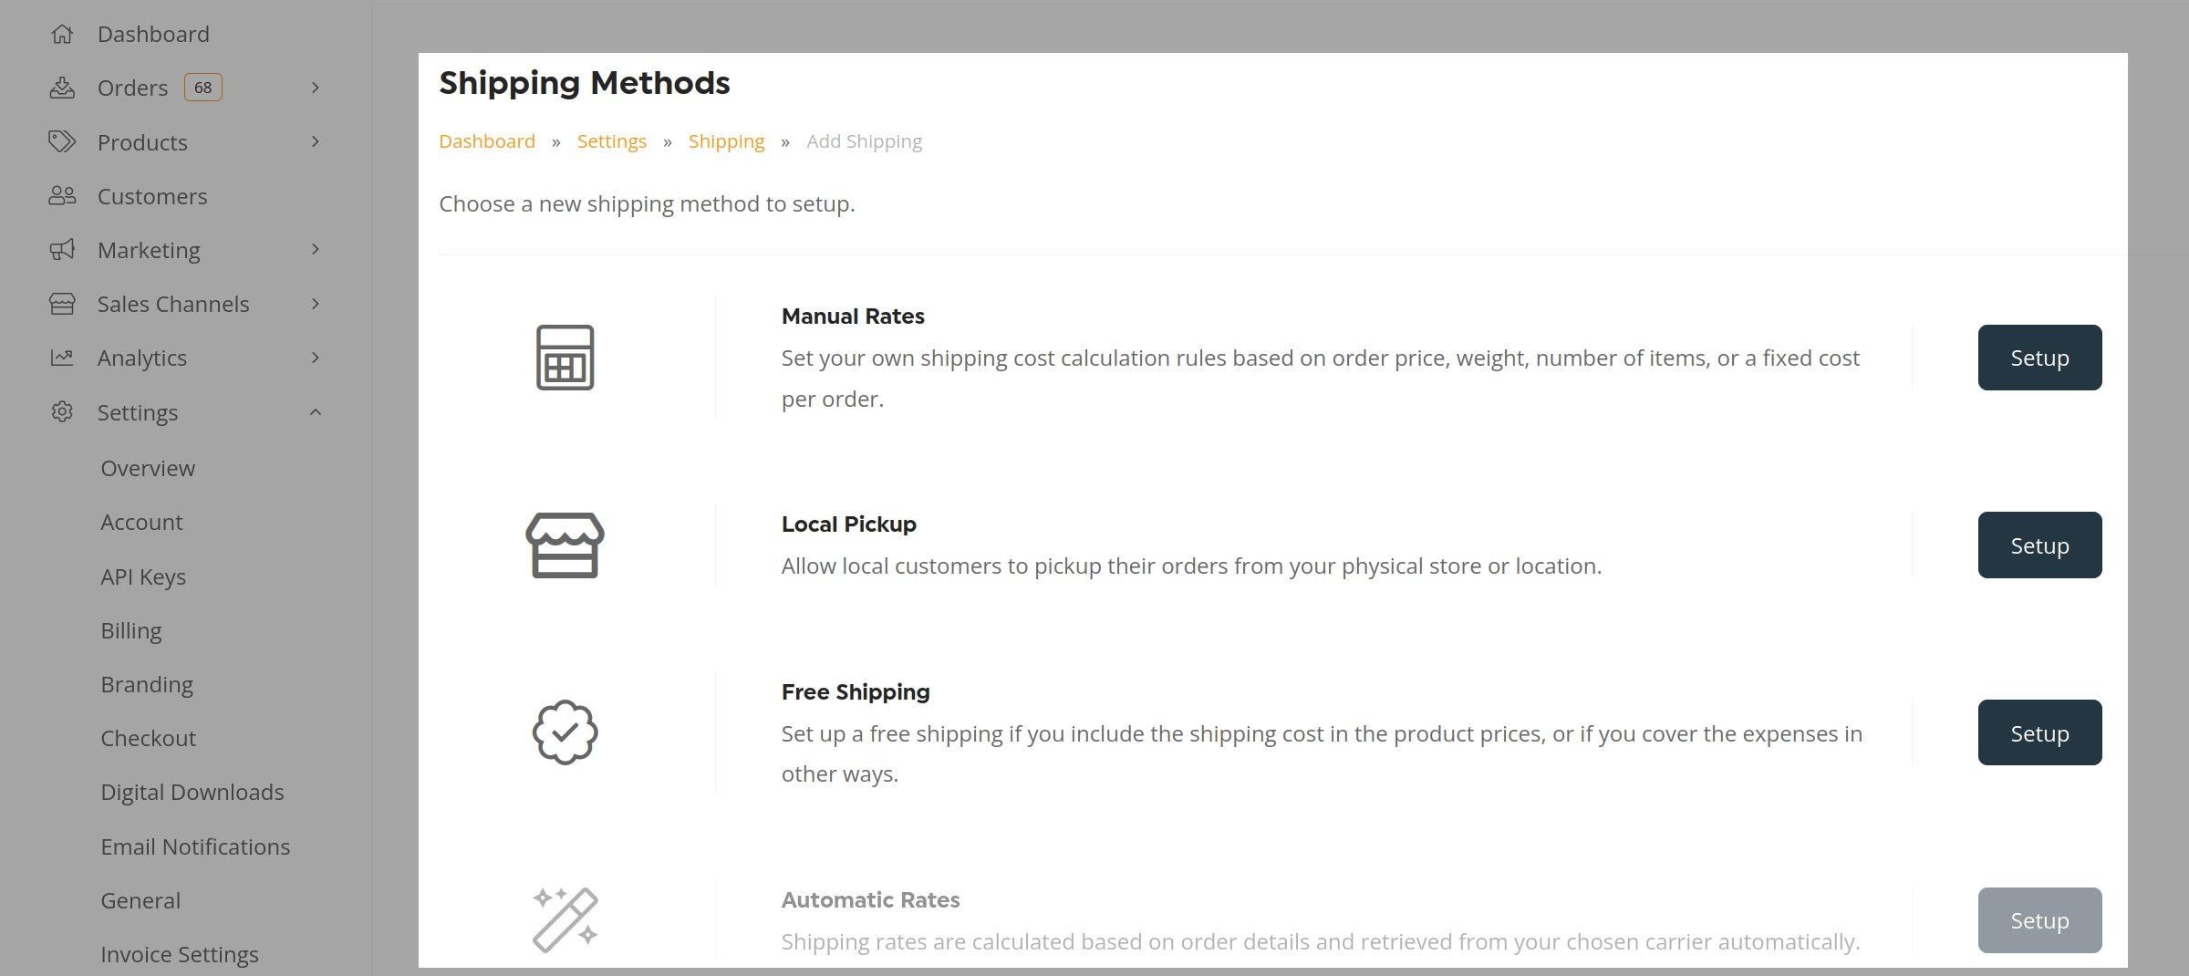The image size is (2189, 976).
Task: Click the Dashboard home icon in sidebar
Action: click(62, 35)
